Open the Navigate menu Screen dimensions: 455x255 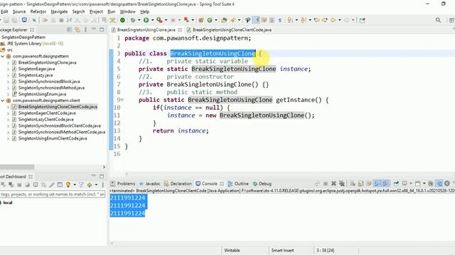[x=59, y=11]
